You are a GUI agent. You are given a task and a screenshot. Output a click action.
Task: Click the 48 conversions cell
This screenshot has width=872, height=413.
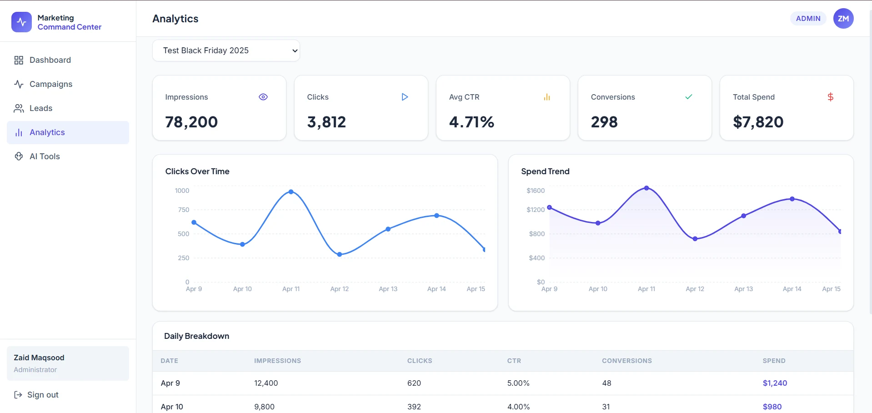pyautogui.click(x=606, y=383)
